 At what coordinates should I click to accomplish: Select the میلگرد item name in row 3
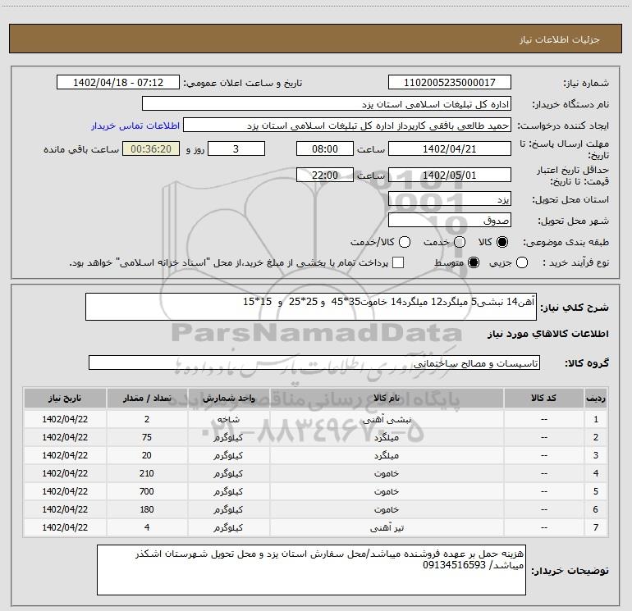(387, 455)
